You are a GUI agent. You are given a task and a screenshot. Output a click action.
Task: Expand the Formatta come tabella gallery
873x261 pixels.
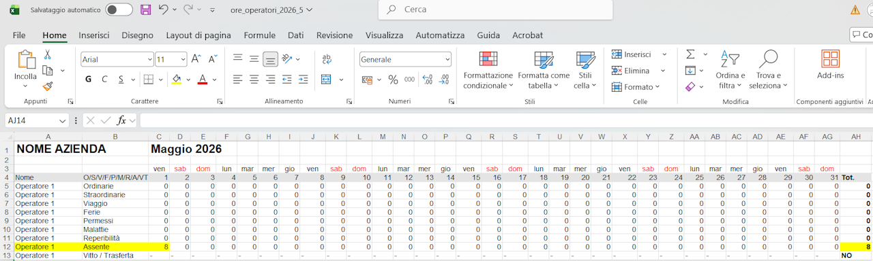click(x=544, y=70)
